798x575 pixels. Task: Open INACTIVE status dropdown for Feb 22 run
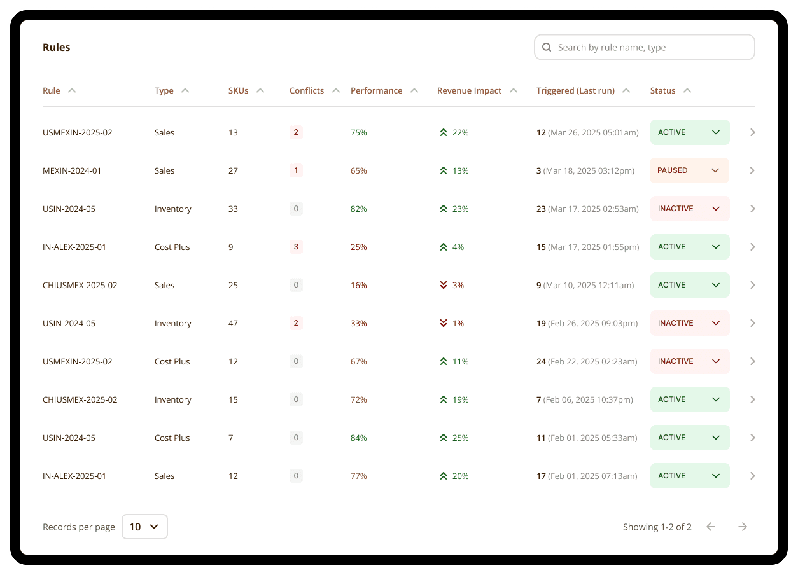pos(690,361)
